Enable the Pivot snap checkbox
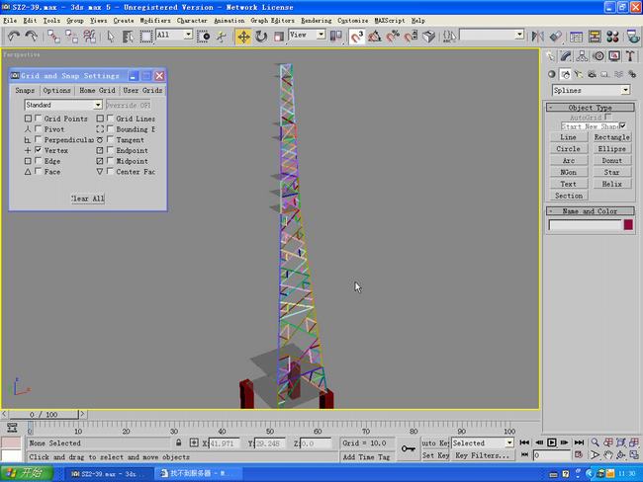Screen dimensions: 643x482 [39, 128]
